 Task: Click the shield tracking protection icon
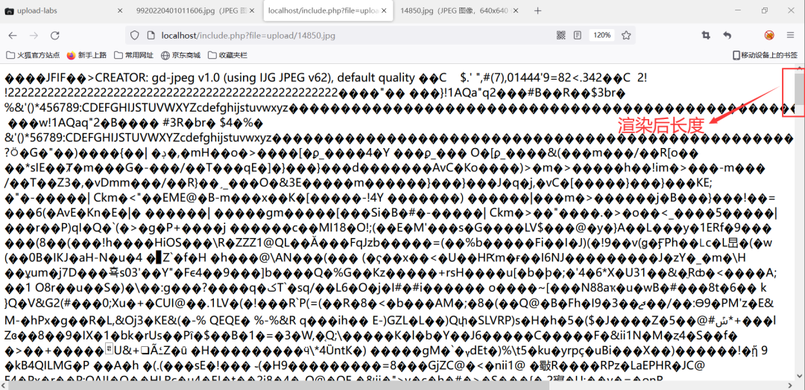tap(134, 35)
